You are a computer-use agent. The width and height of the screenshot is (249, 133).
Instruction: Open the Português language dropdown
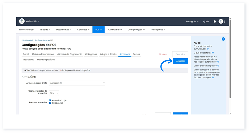[192, 21]
